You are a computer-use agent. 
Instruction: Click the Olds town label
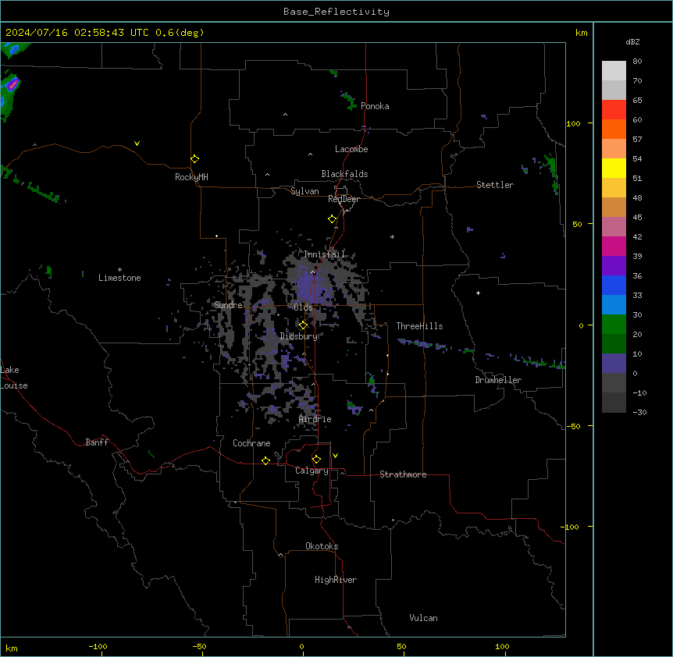click(x=303, y=307)
